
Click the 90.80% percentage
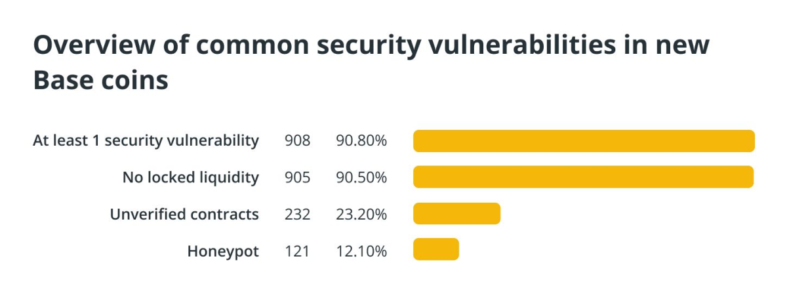point(361,140)
